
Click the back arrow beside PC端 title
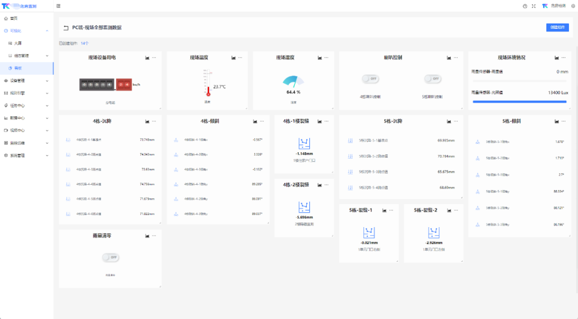click(66, 28)
